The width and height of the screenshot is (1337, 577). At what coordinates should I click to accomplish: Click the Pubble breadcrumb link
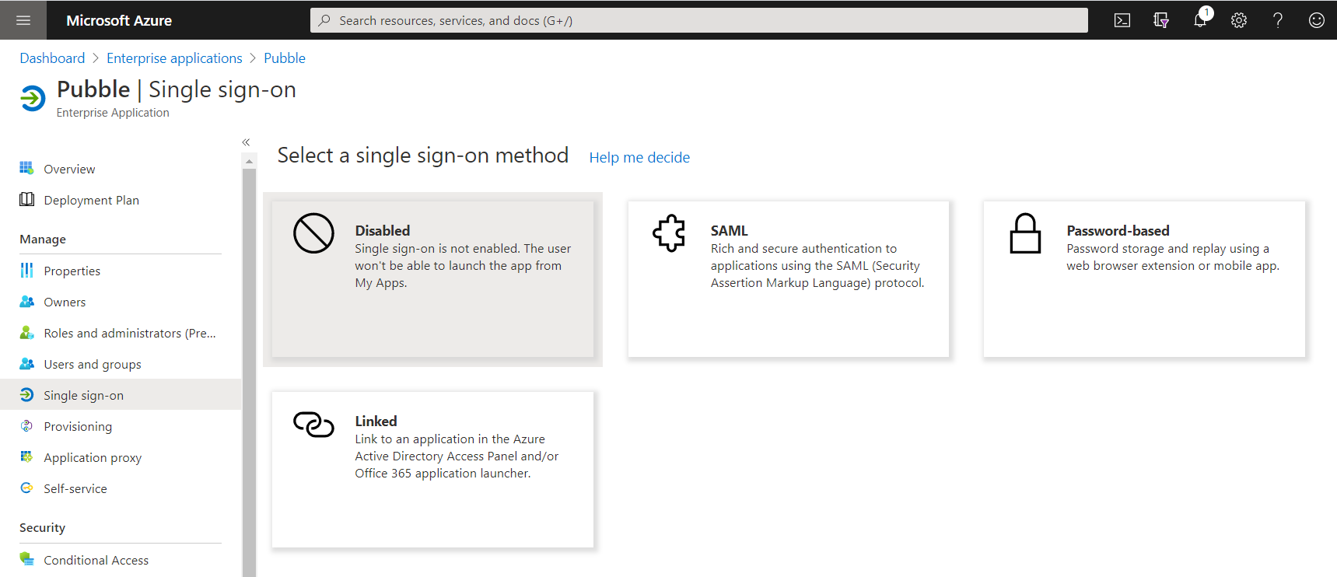point(285,58)
